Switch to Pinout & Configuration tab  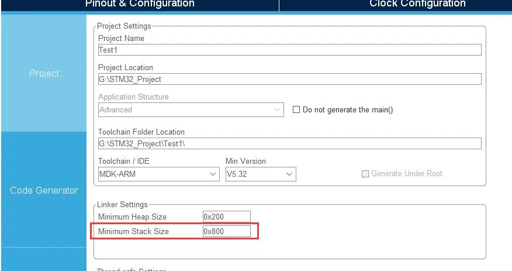click(x=140, y=5)
